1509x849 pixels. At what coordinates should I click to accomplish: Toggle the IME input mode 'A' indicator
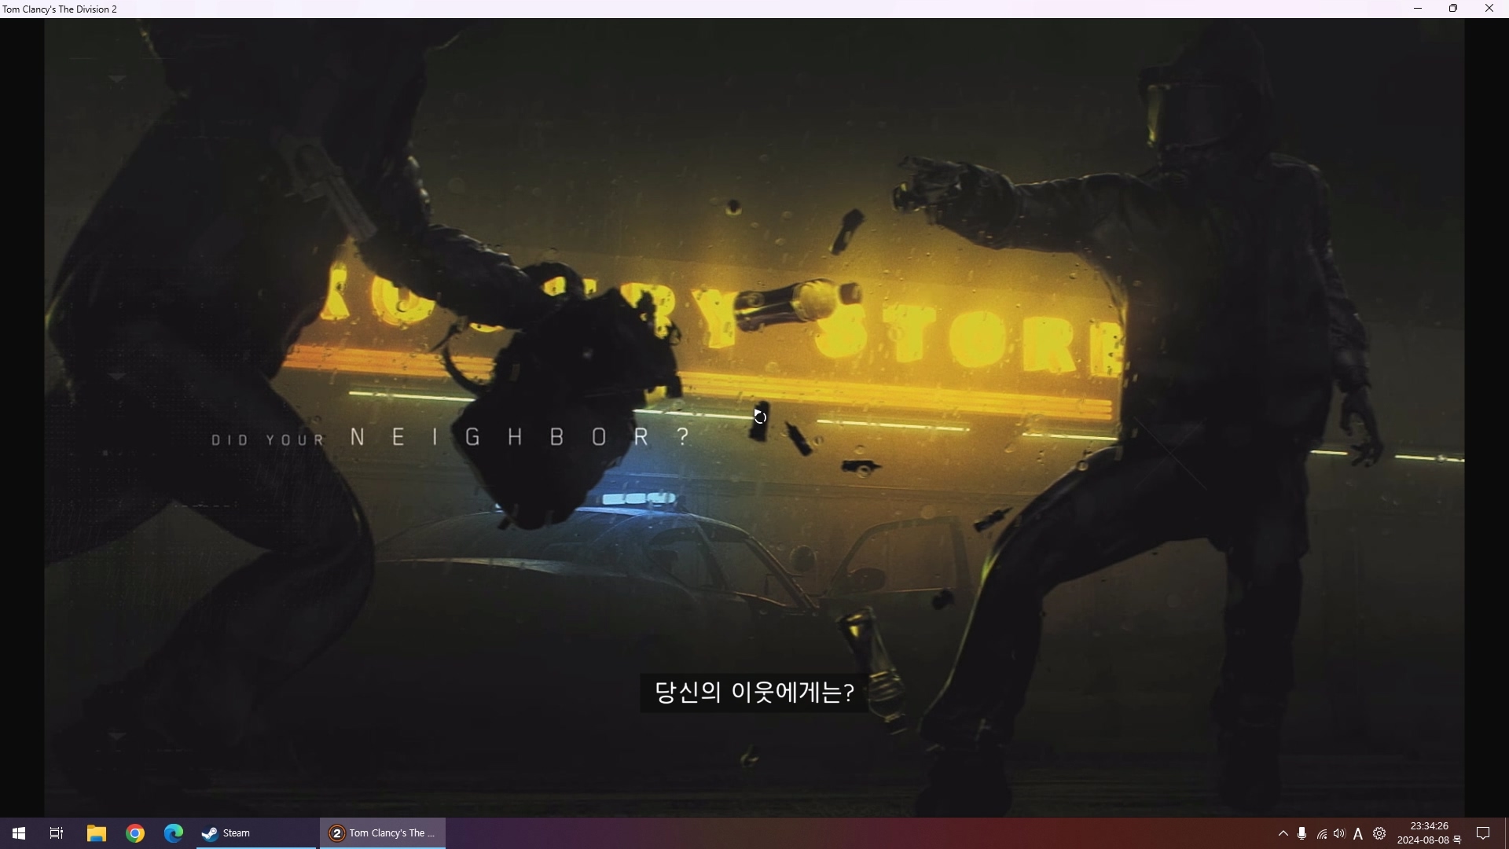click(x=1358, y=833)
